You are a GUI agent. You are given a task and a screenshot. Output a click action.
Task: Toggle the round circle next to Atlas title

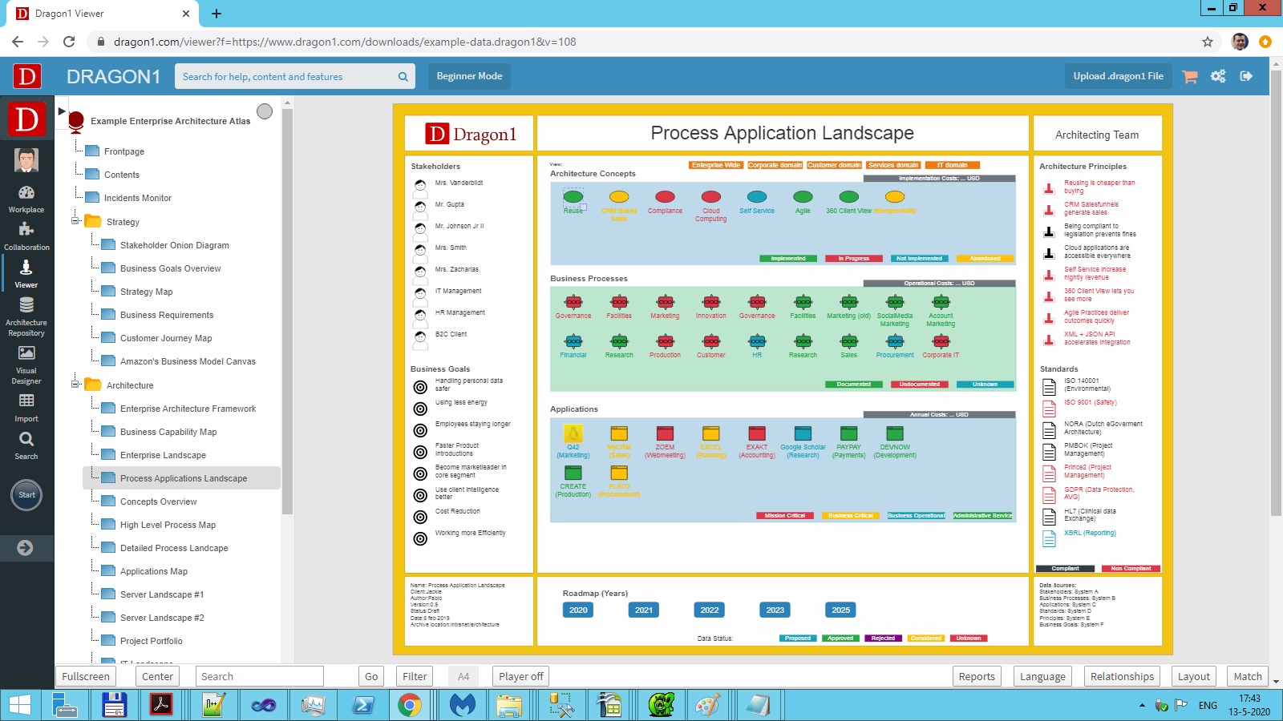265,111
